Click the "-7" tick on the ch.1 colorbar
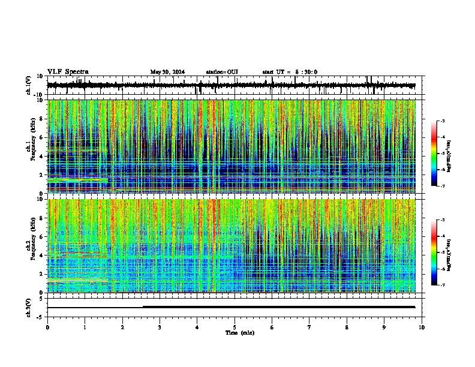 (443, 186)
